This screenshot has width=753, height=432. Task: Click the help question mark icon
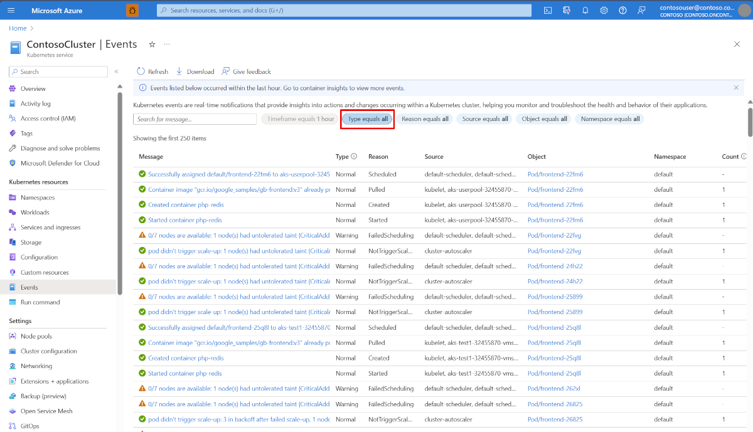pyautogui.click(x=622, y=11)
